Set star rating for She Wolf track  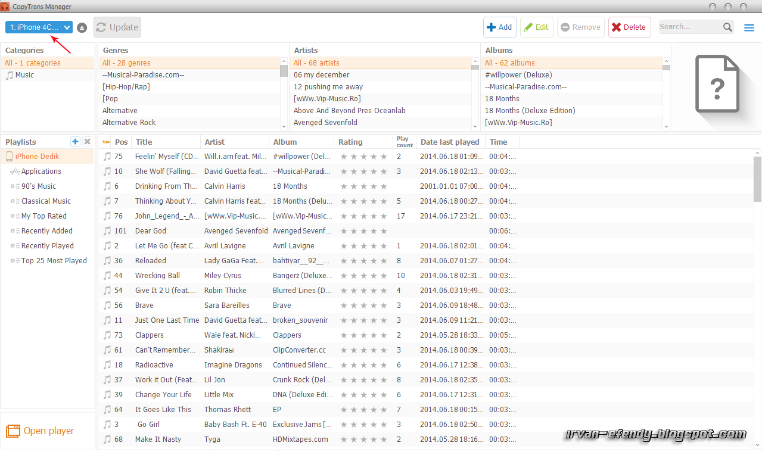click(363, 172)
